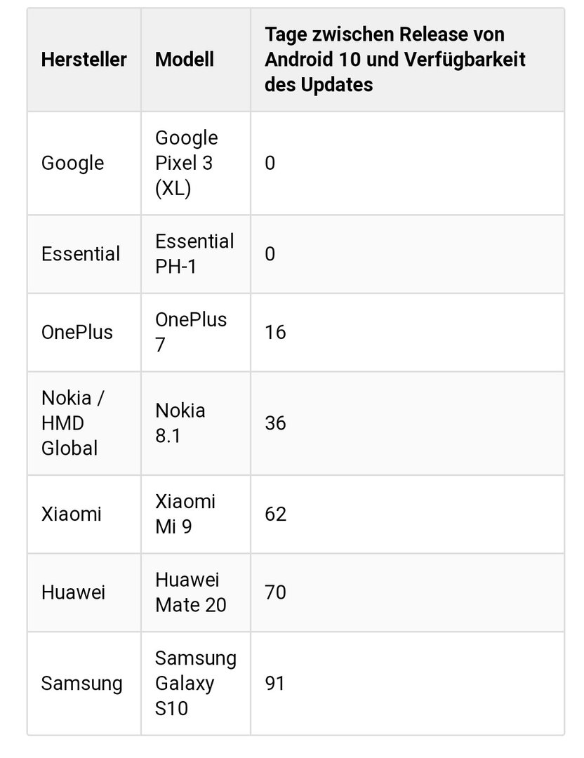The image size is (584, 758).
Task: Select the Nokia / HMD Global cell
Action: tap(84, 423)
